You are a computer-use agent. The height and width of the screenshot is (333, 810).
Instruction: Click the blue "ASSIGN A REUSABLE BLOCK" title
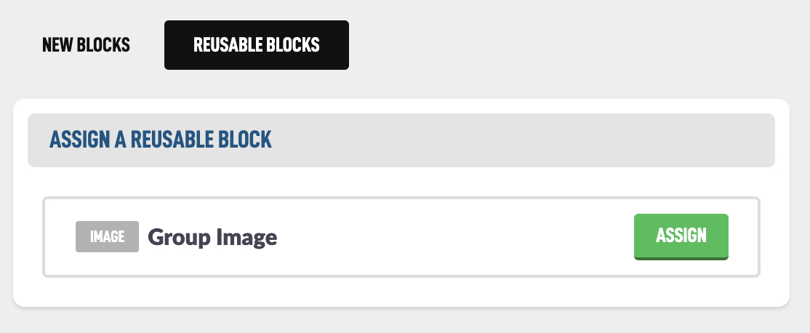pos(160,140)
